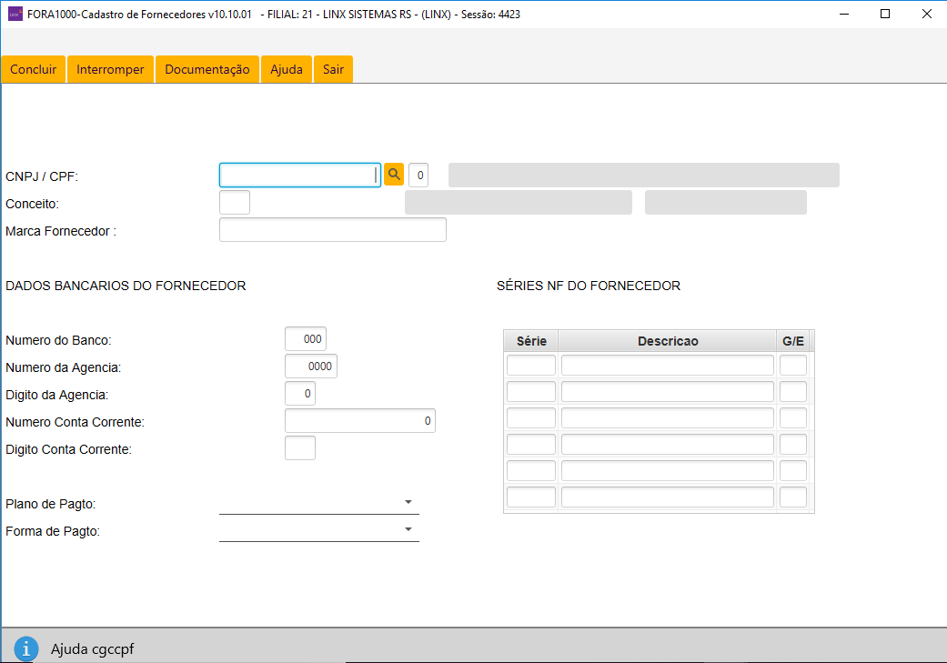Click the blue info icon in status bar
The height and width of the screenshot is (663, 947).
pyautogui.click(x=26, y=649)
